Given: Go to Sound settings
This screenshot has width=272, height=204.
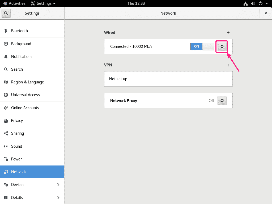Looking at the screenshot, I should pyautogui.click(x=16, y=146).
